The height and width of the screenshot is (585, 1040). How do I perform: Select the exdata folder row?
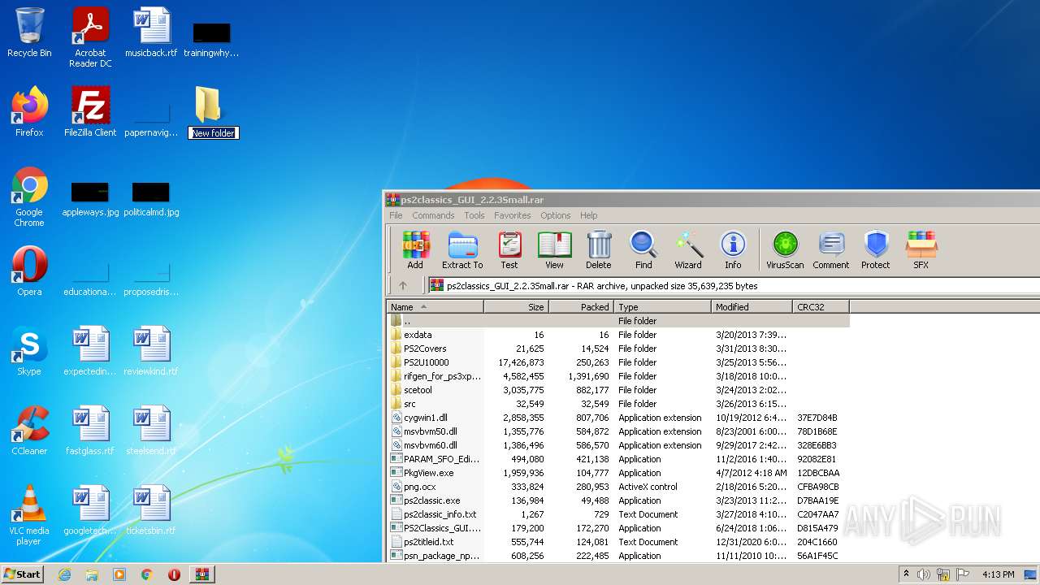[618, 335]
